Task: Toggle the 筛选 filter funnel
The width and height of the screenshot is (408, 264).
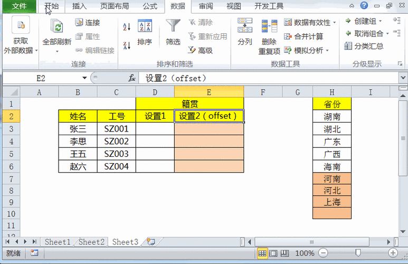Action: point(173,32)
